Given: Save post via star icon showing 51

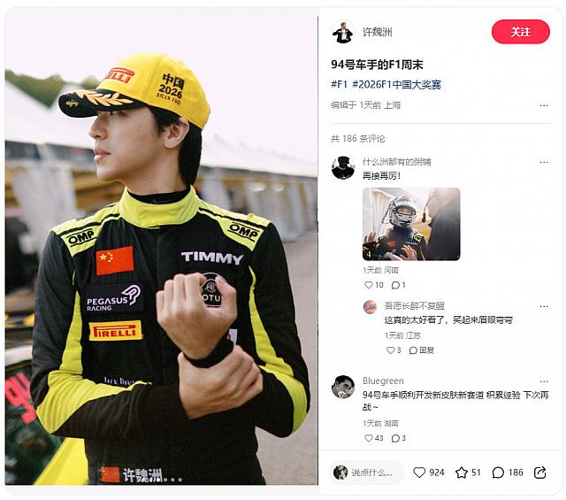Looking at the screenshot, I should click(x=462, y=473).
